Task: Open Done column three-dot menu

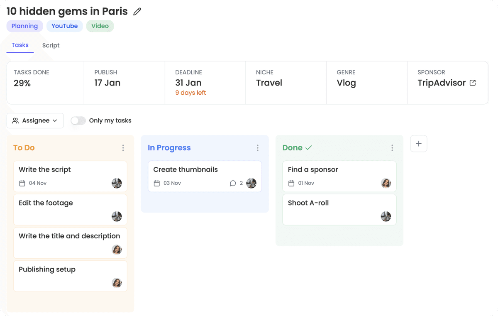Action: coord(392,148)
